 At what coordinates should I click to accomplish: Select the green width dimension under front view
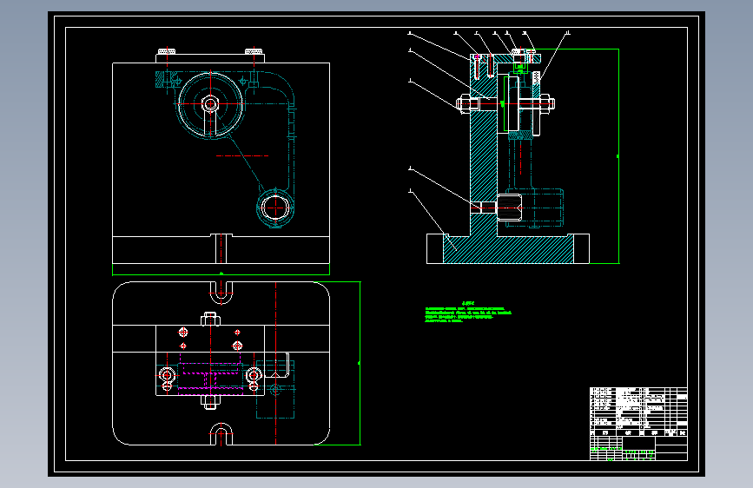[x=221, y=274]
